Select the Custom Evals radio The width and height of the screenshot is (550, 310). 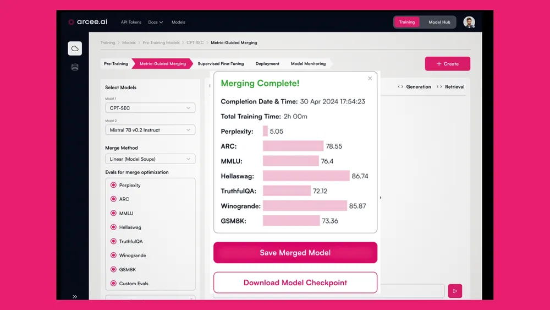pos(113,284)
